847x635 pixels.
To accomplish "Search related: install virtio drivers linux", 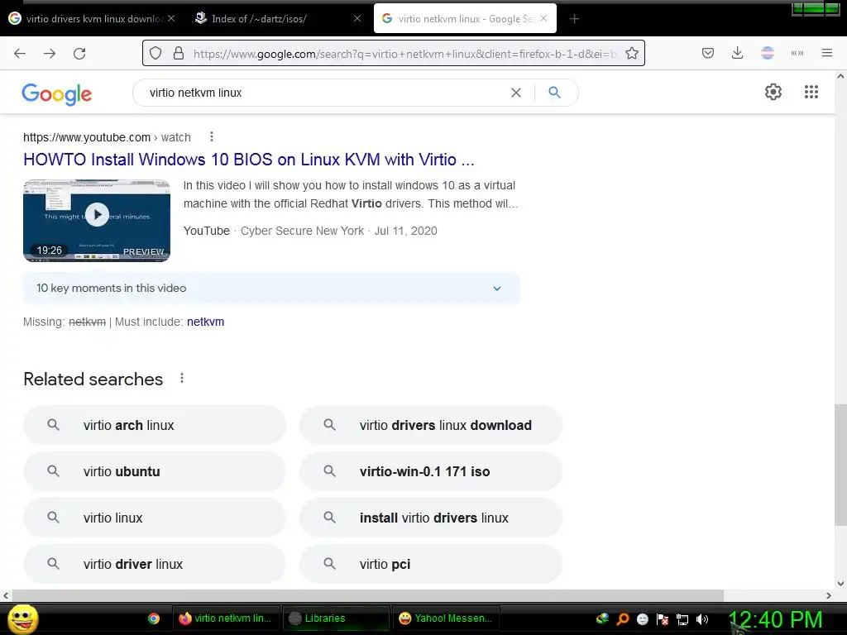I will tap(430, 518).
